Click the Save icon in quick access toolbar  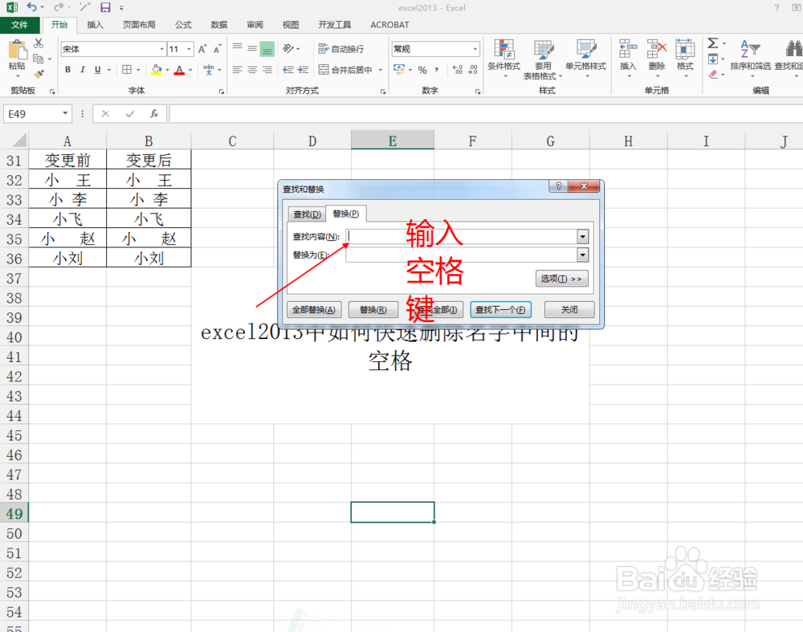(x=105, y=7)
